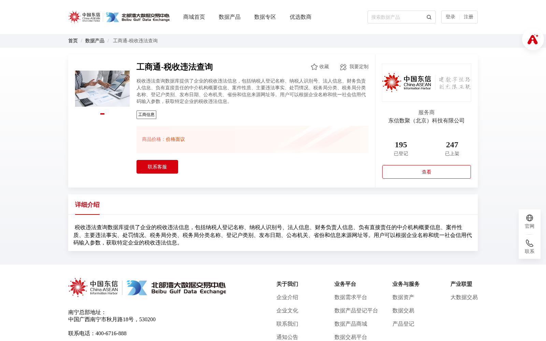Click the 价格面议 price text
Image resolution: width=546 pixels, height=341 pixels.
click(175, 139)
